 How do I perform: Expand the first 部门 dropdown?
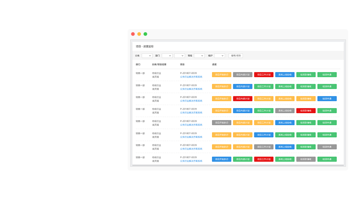click(167, 56)
